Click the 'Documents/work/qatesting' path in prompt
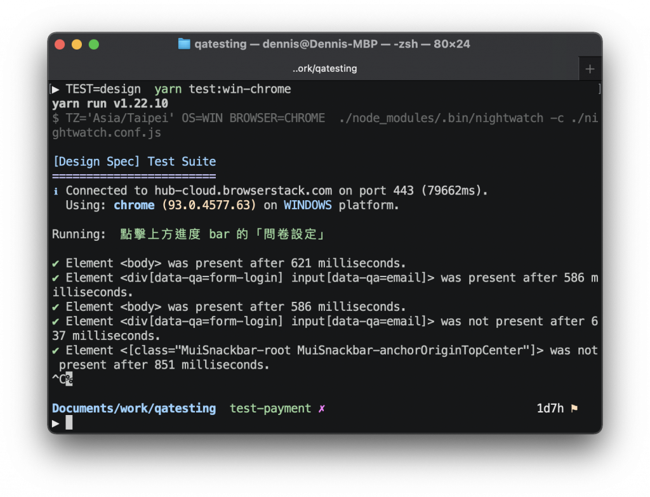Viewport: 650px width, 497px height. point(134,409)
